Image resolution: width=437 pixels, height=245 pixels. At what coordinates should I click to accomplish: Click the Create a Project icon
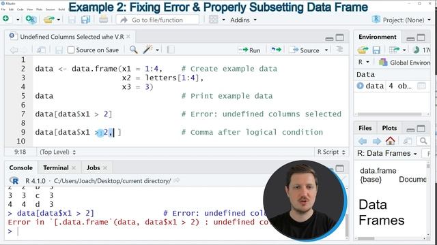[31, 20]
